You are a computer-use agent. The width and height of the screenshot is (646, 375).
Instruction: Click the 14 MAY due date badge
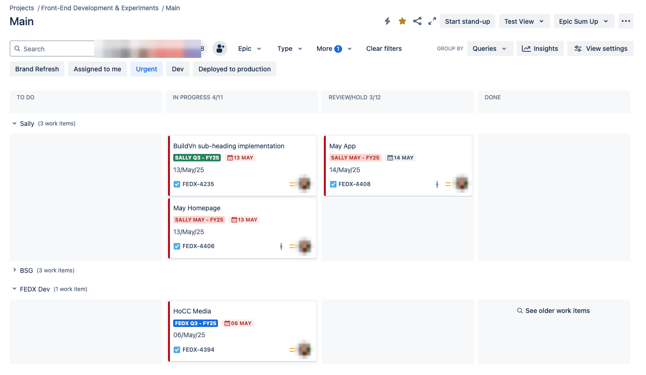[400, 158]
